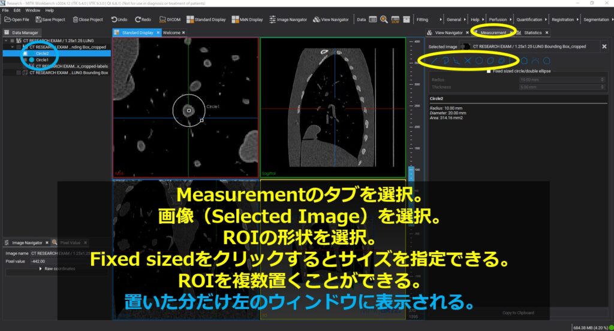Select the line measurement tool
This screenshot has height=331, width=614.
click(x=434, y=60)
